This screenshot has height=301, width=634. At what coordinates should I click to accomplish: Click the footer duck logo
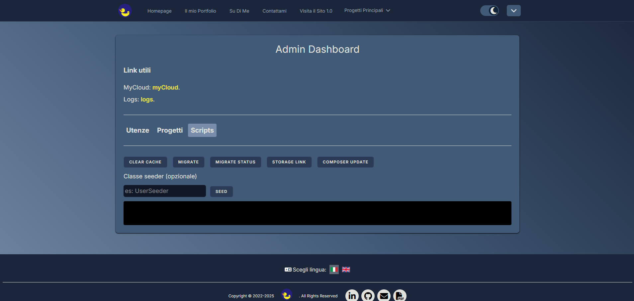tap(287, 294)
